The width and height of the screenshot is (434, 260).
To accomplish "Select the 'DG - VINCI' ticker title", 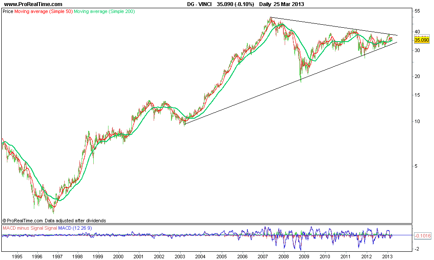I will (199, 4).
